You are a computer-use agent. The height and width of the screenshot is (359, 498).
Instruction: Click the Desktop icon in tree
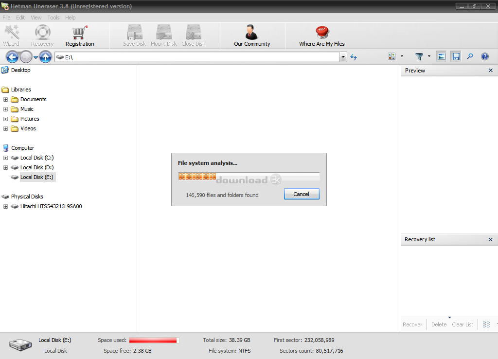[5, 70]
